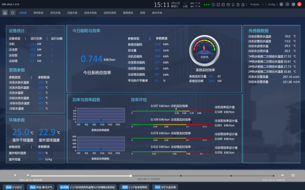
Task: Open the terminal console icon
Action: point(218,5)
